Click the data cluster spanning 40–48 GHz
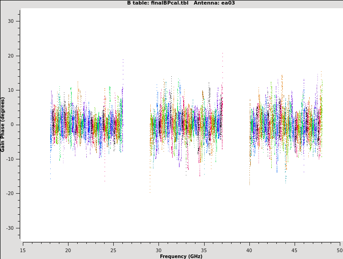The image size is (343, 259). tap(285, 125)
